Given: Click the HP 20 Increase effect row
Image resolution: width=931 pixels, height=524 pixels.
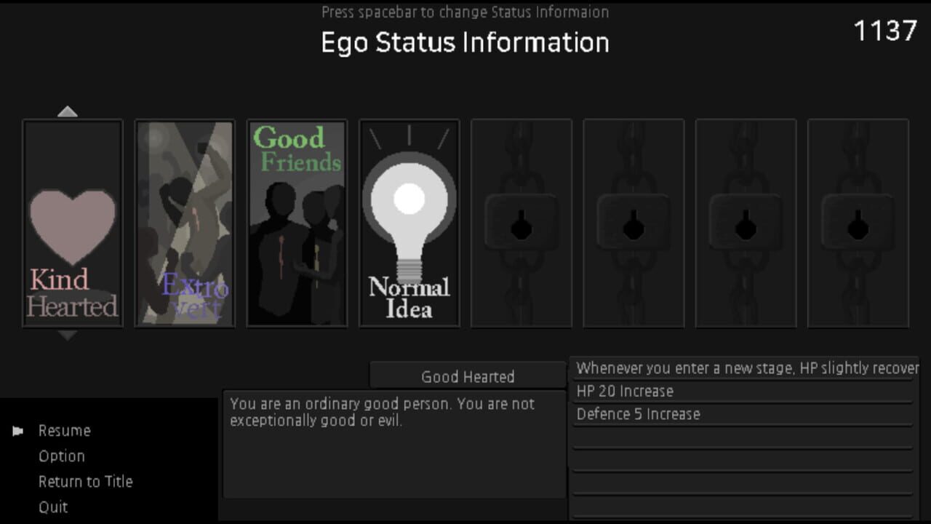Looking at the screenshot, I should pyautogui.click(x=742, y=392).
